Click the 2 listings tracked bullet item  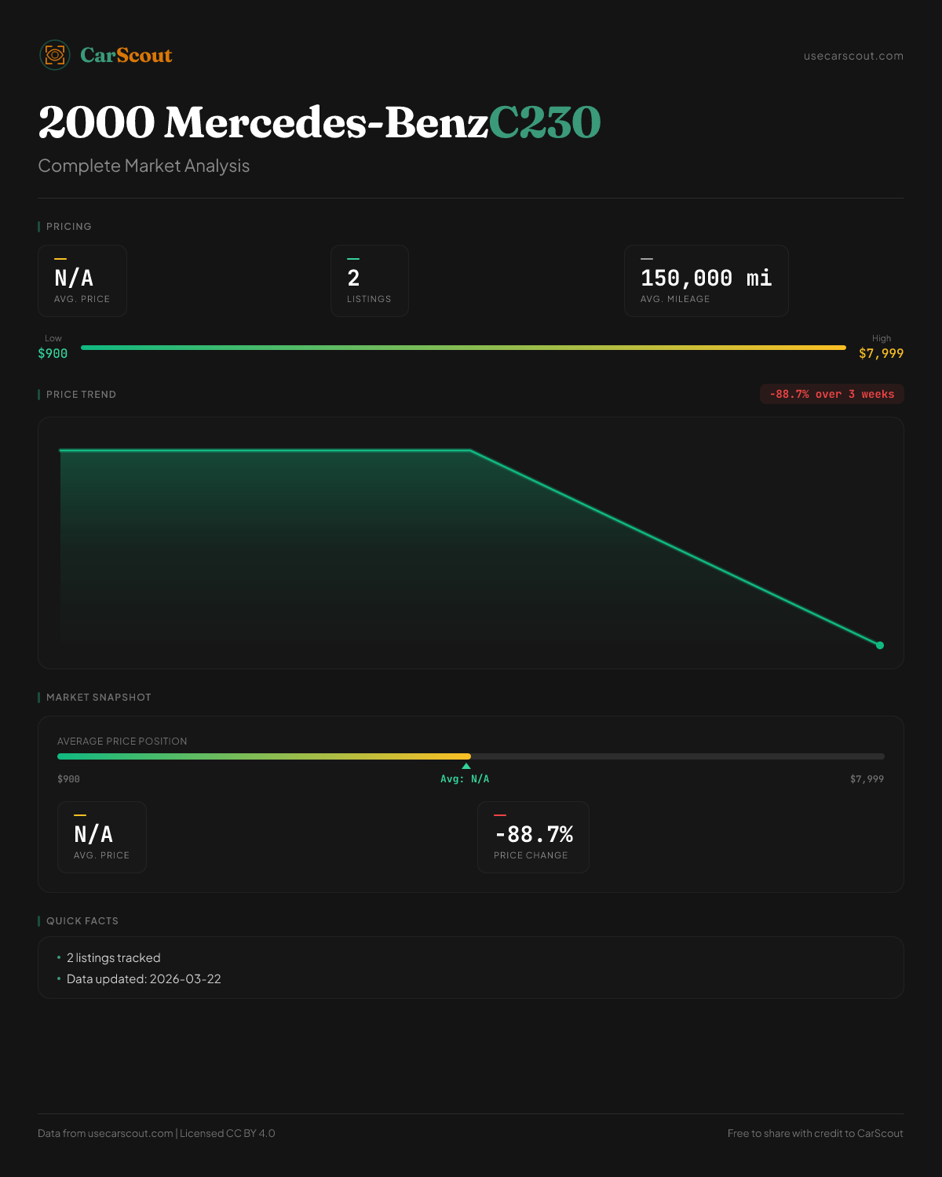coord(113,958)
